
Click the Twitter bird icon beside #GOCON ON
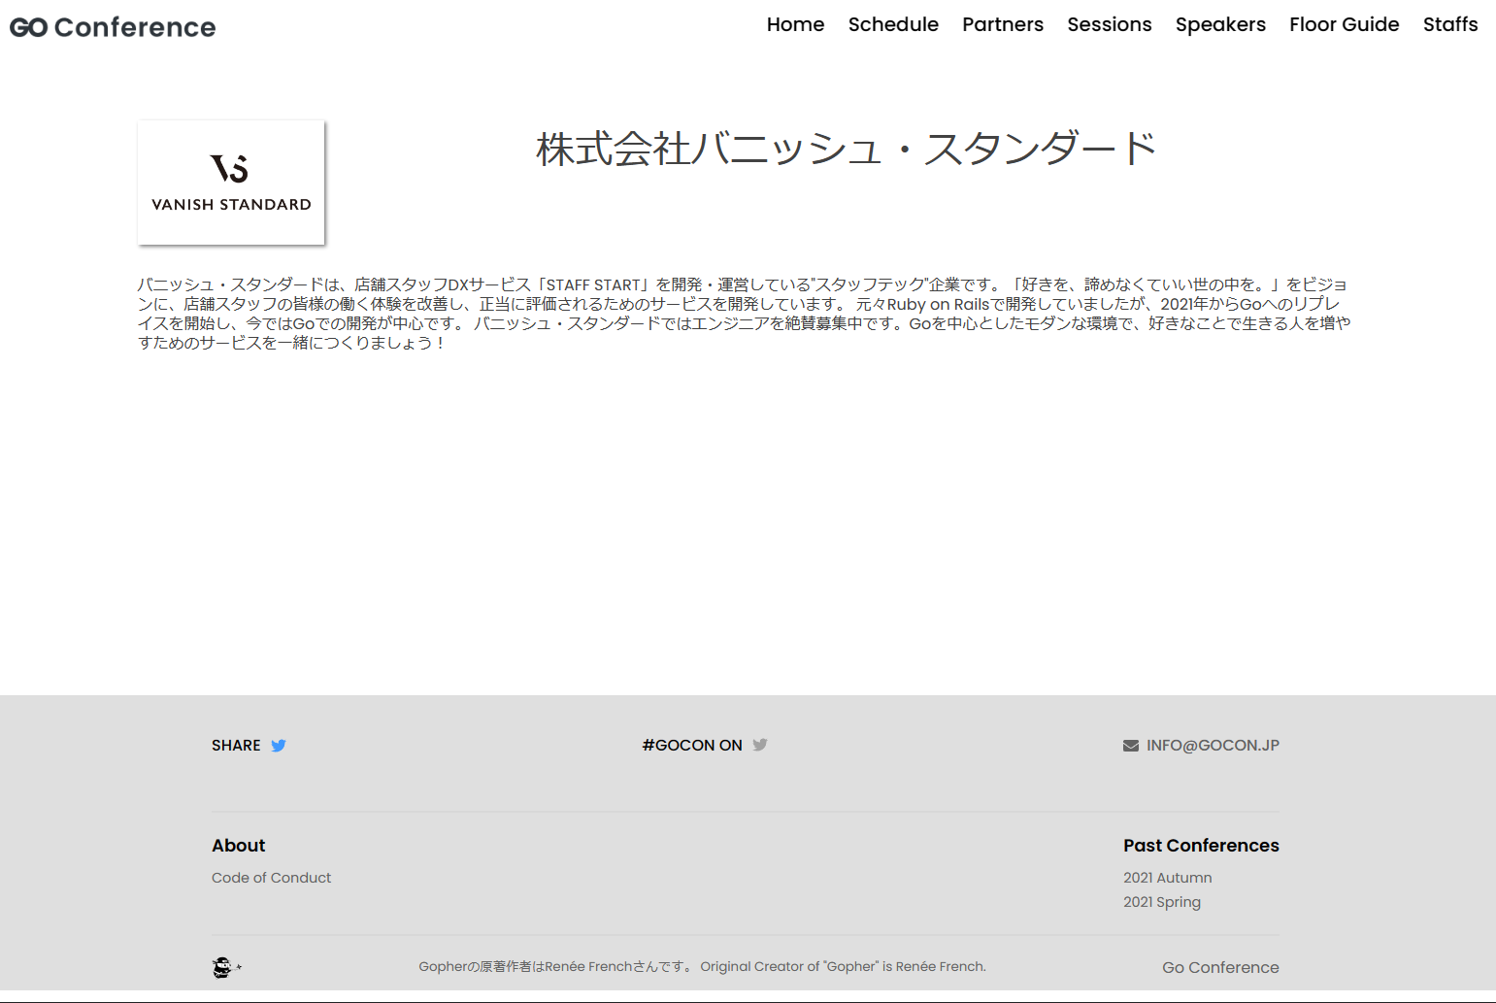coord(760,745)
